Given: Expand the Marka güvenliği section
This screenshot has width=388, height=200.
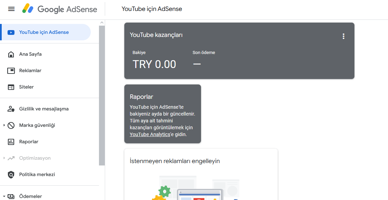Looking at the screenshot, I should tap(4, 125).
